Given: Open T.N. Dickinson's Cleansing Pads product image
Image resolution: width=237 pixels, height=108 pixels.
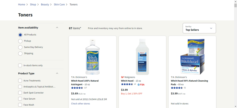Looking at the screenshot, I should coord(192,57).
